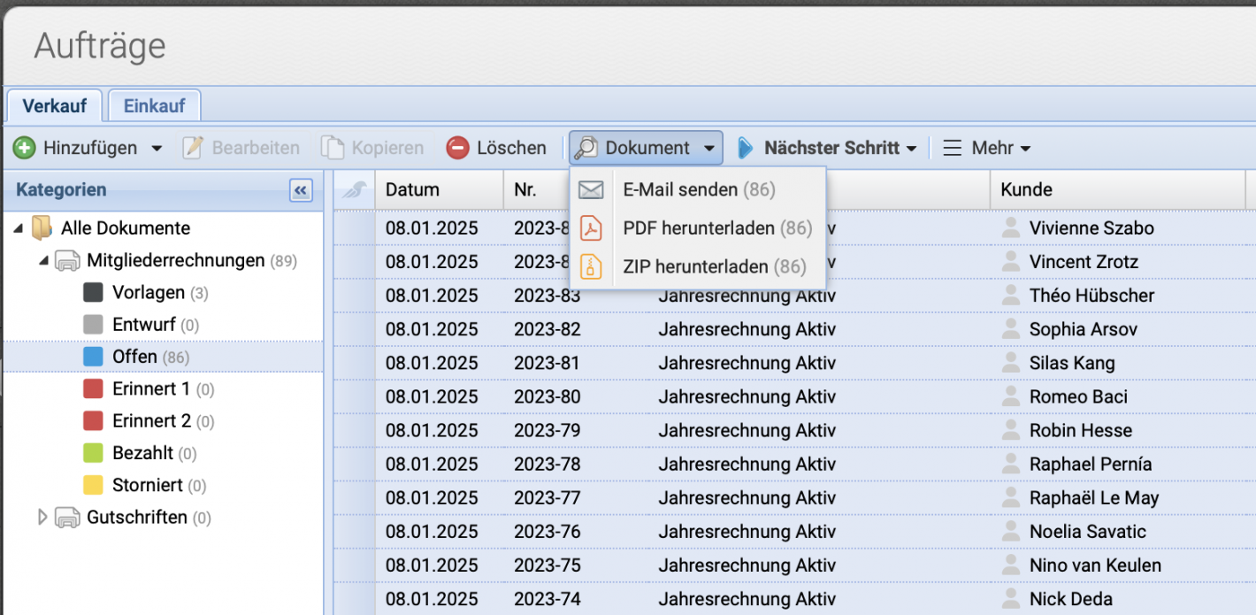Sort by the Datum column header
The width and height of the screenshot is (1256, 615).
[x=439, y=189]
